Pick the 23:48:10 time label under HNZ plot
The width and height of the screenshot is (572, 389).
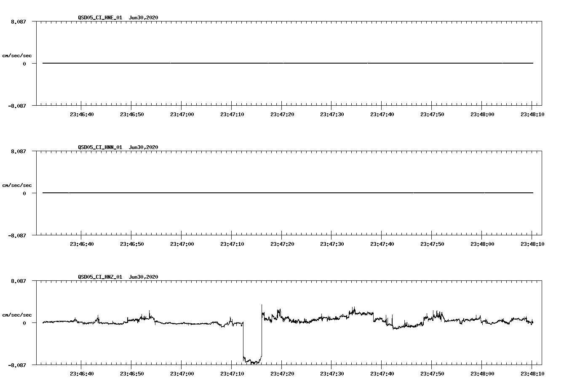[532, 373]
